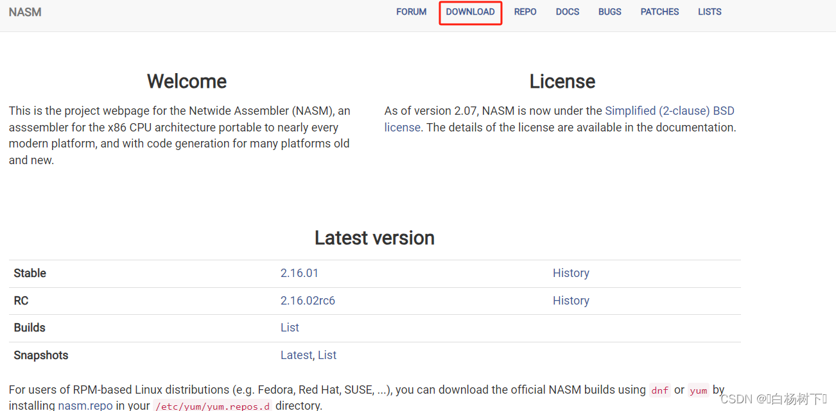The width and height of the screenshot is (836, 411).
Task: Open the LISTS nav item
Action: coord(710,12)
